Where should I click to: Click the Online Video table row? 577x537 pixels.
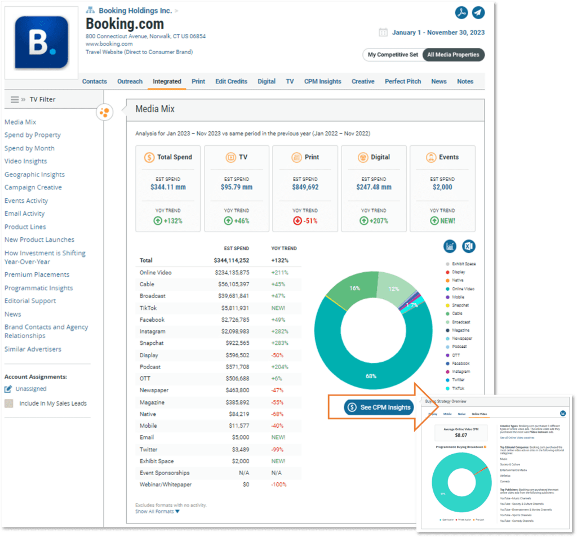[x=218, y=273]
